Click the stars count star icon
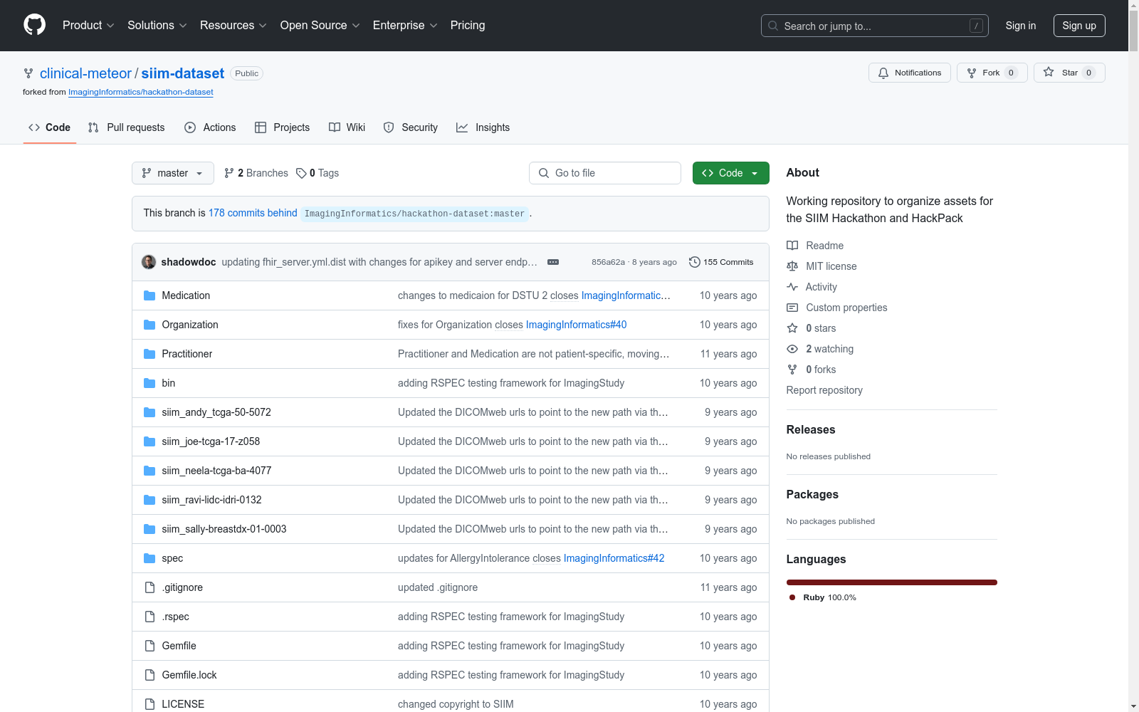This screenshot has height=712, width=1139. [x=792, y=328]
